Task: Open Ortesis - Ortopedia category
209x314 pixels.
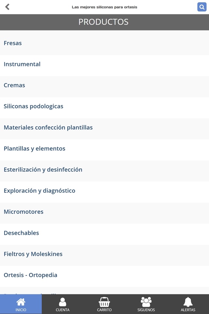Action: [30, 275]
